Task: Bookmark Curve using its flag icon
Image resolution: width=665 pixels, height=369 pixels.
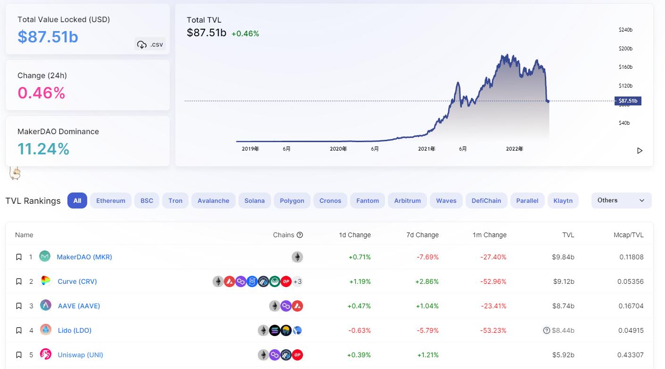Action: pyautogui.click(x=19, y=281)
